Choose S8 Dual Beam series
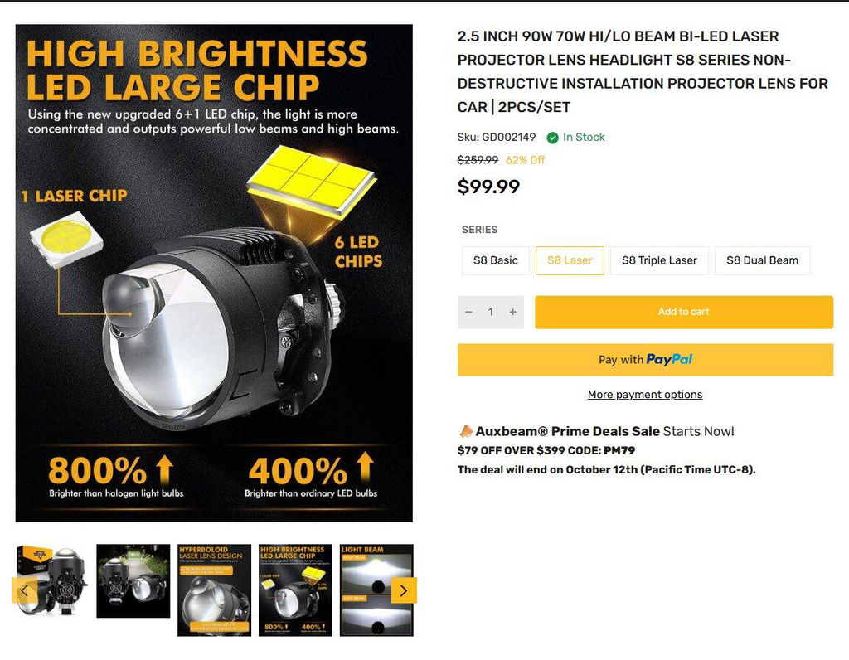The width and height of the screenshot is (849, 660). point(763,260)
